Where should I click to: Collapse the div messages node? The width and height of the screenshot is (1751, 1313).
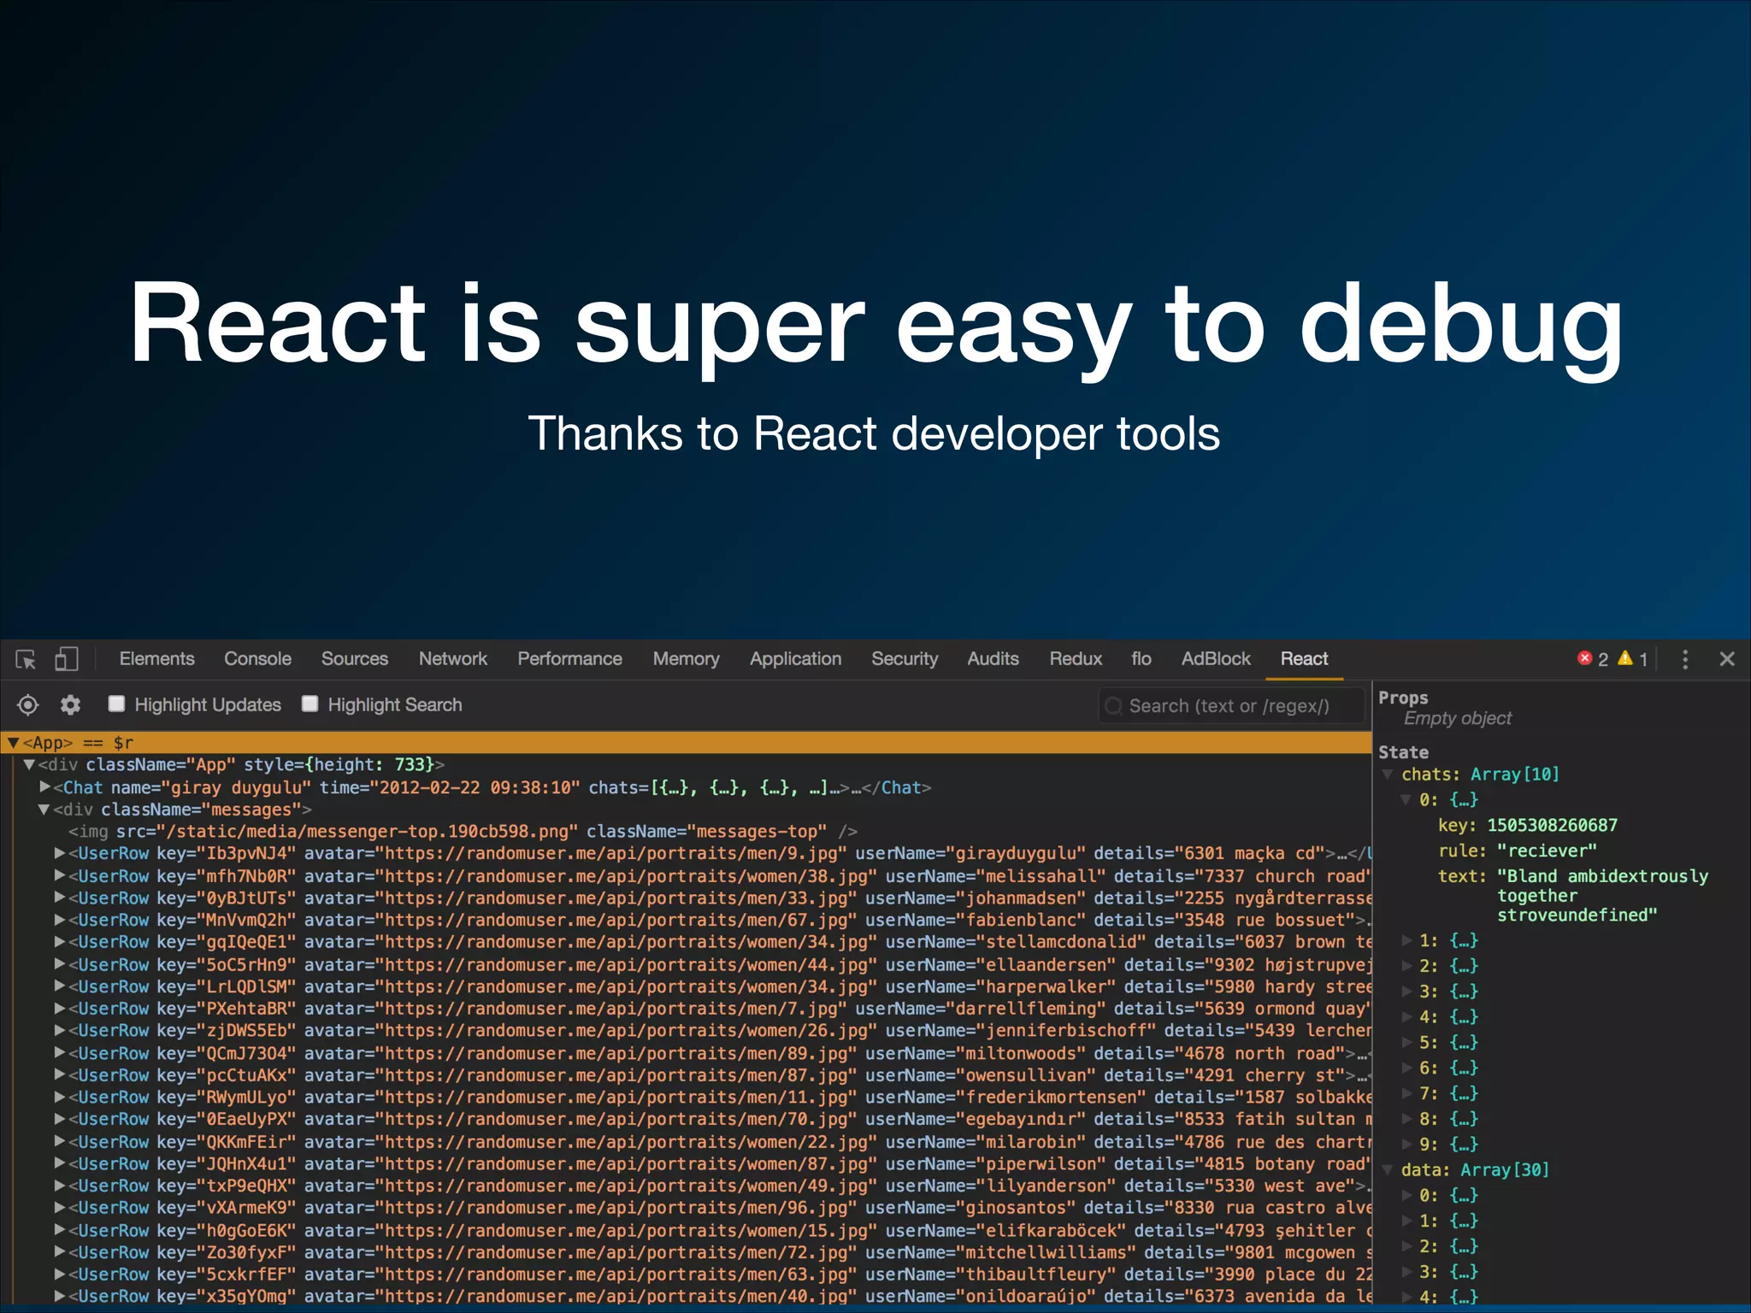44,810
